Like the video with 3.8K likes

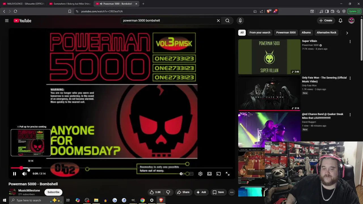click(155, 192)
